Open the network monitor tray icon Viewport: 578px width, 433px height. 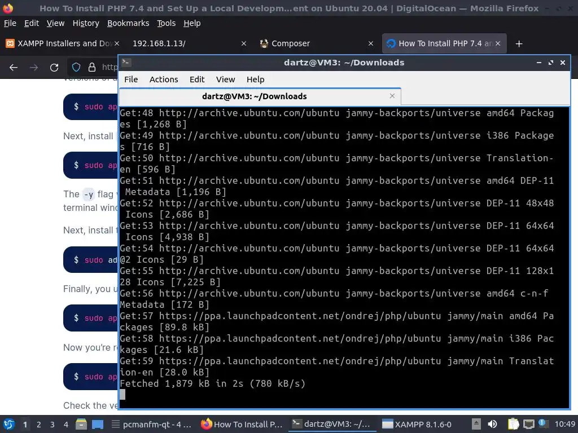(529, 424)
